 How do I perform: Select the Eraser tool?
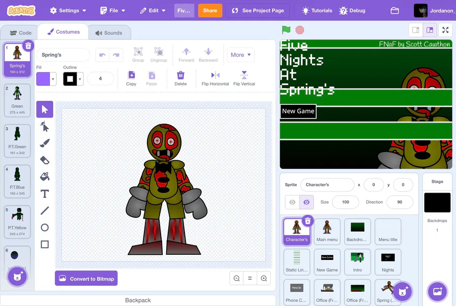[45, 160]
